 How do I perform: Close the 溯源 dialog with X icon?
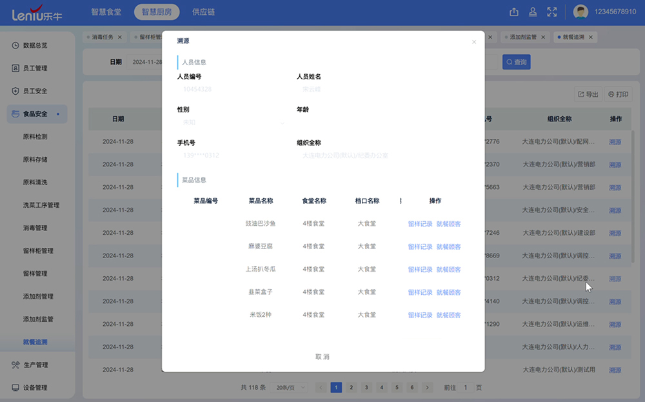click(x=474, y=42)
